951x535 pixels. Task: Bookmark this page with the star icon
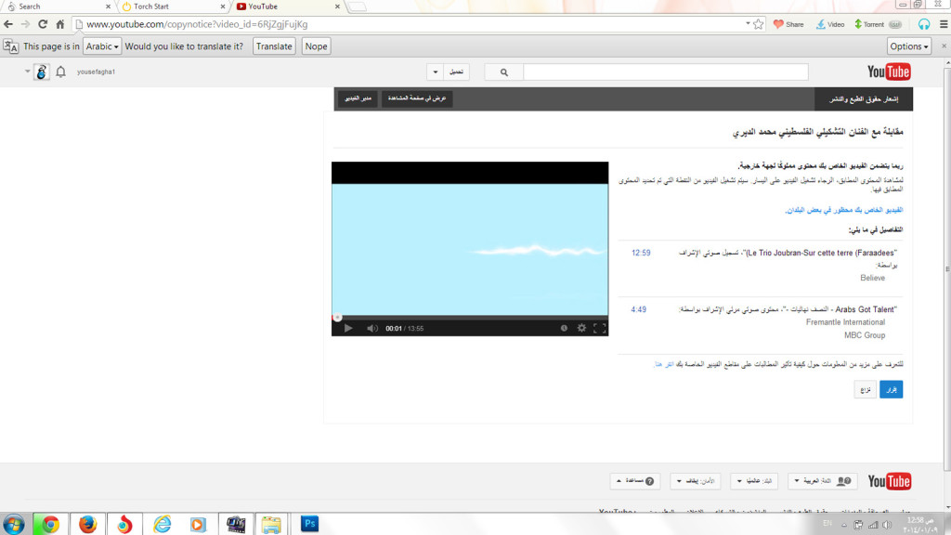point(758,24)
